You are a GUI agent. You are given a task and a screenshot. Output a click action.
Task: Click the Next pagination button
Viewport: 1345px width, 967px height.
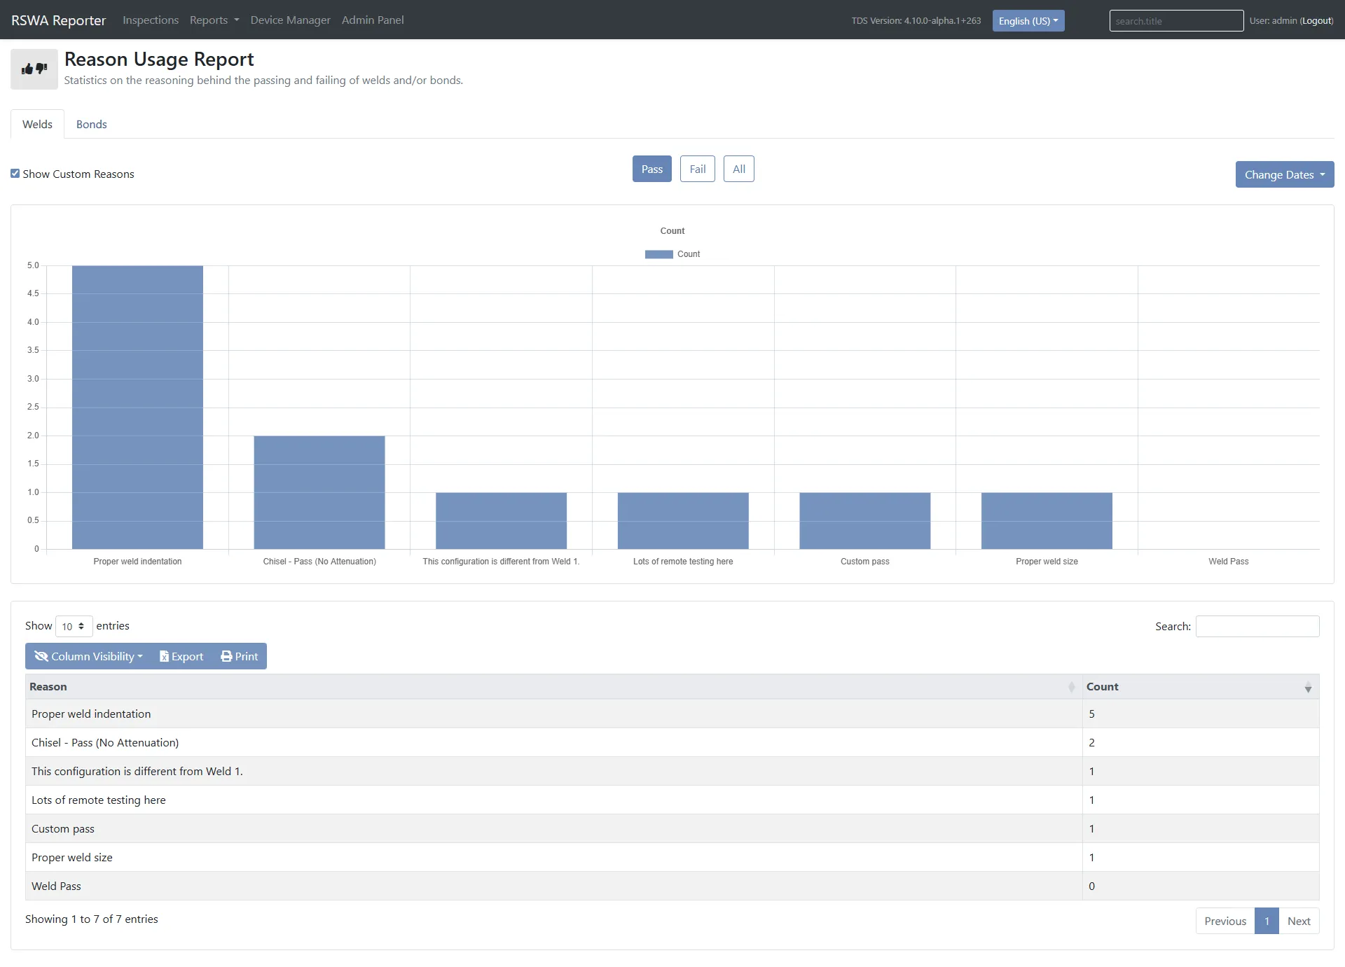(1299, 921)
